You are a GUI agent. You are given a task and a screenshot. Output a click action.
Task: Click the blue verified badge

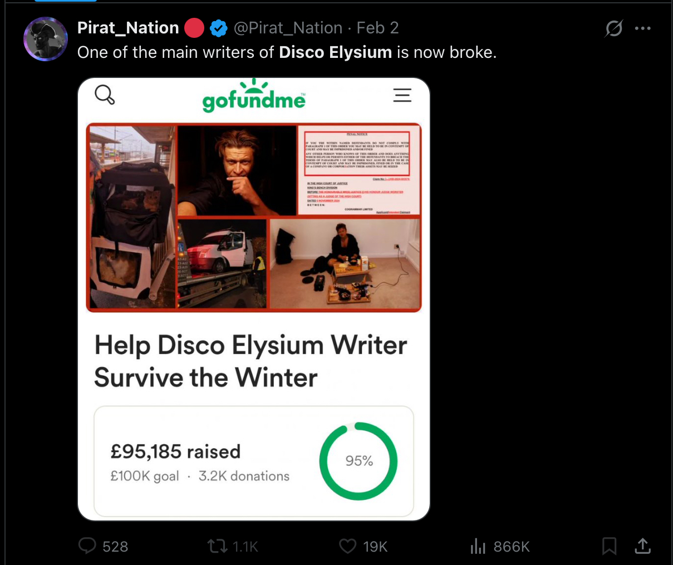(218, 28)
